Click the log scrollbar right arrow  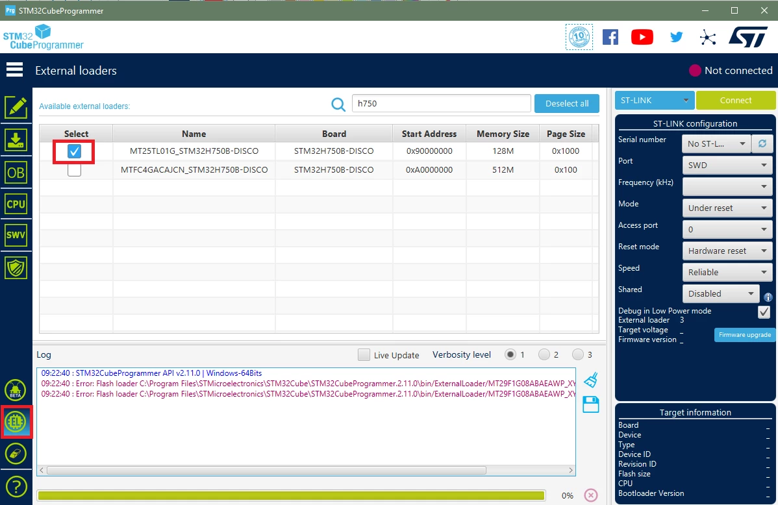(571, 470)
